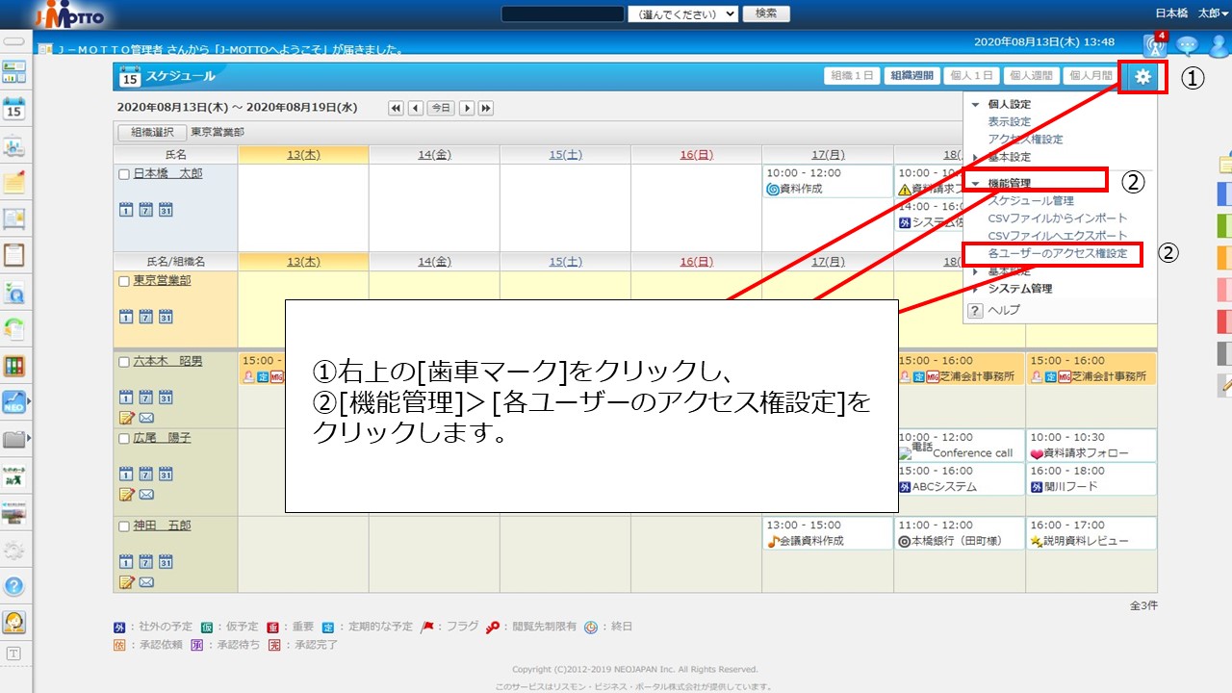Collapse the 個人設定 menu section
The height and width of the screenshot is (693, 1232).
tap(975, 105)
